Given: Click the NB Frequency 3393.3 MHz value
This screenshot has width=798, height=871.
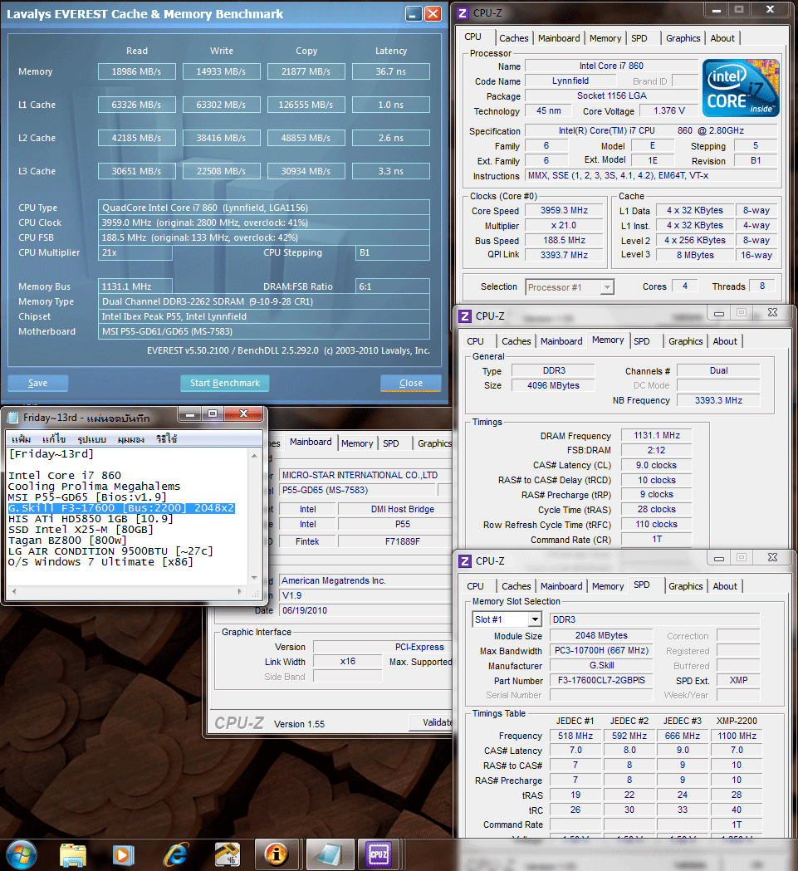Looking at the screenshot, I should 718,400.
